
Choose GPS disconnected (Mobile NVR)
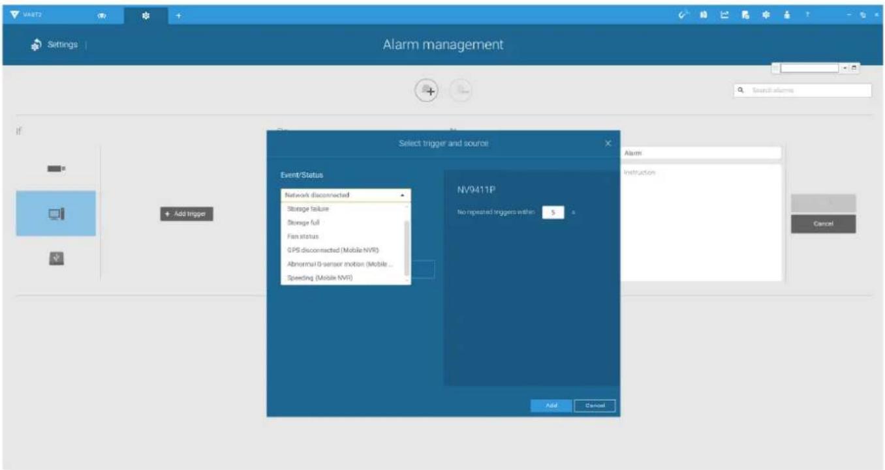(343, 250)
